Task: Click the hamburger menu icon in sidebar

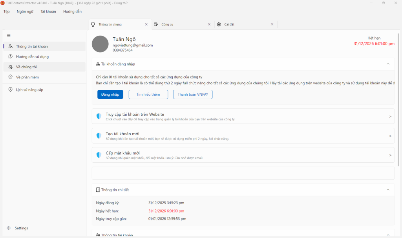Action: pos(9,35)
